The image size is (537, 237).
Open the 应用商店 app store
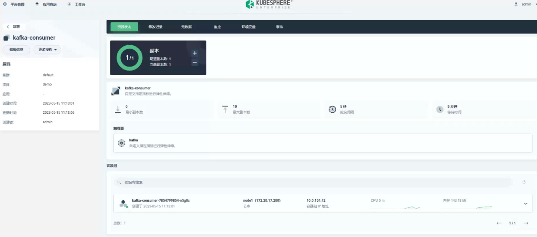pyautogui.click(x=46, y=4)
